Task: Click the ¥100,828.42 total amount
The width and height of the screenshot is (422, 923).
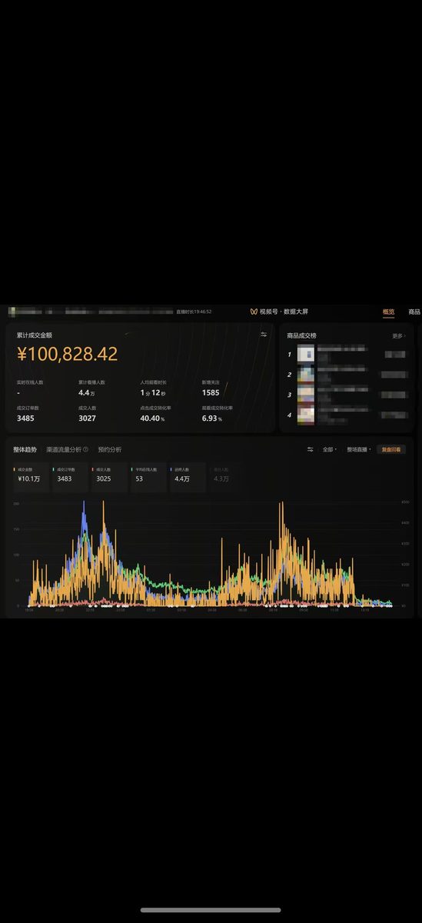Action: click(67, 355)
